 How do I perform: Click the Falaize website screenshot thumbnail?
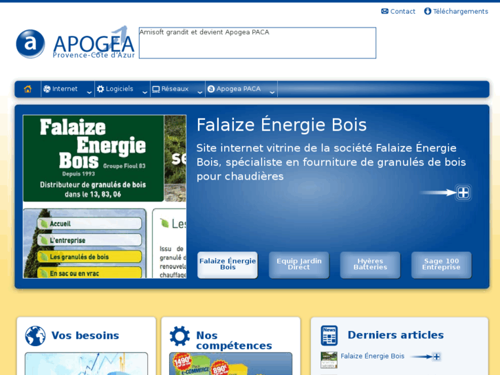(x=105, y=197)
